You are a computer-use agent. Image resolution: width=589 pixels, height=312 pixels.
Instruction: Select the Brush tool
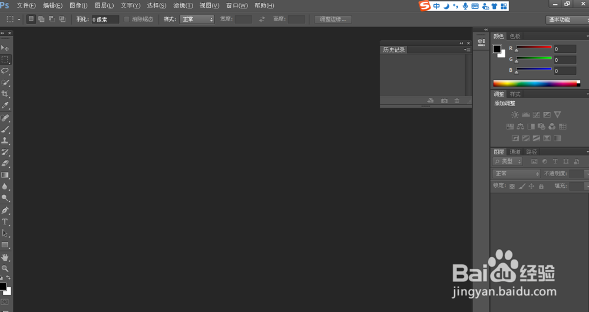5,129
